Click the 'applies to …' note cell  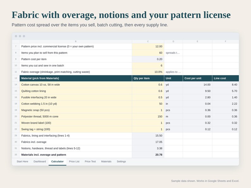(x=173, y=72)
